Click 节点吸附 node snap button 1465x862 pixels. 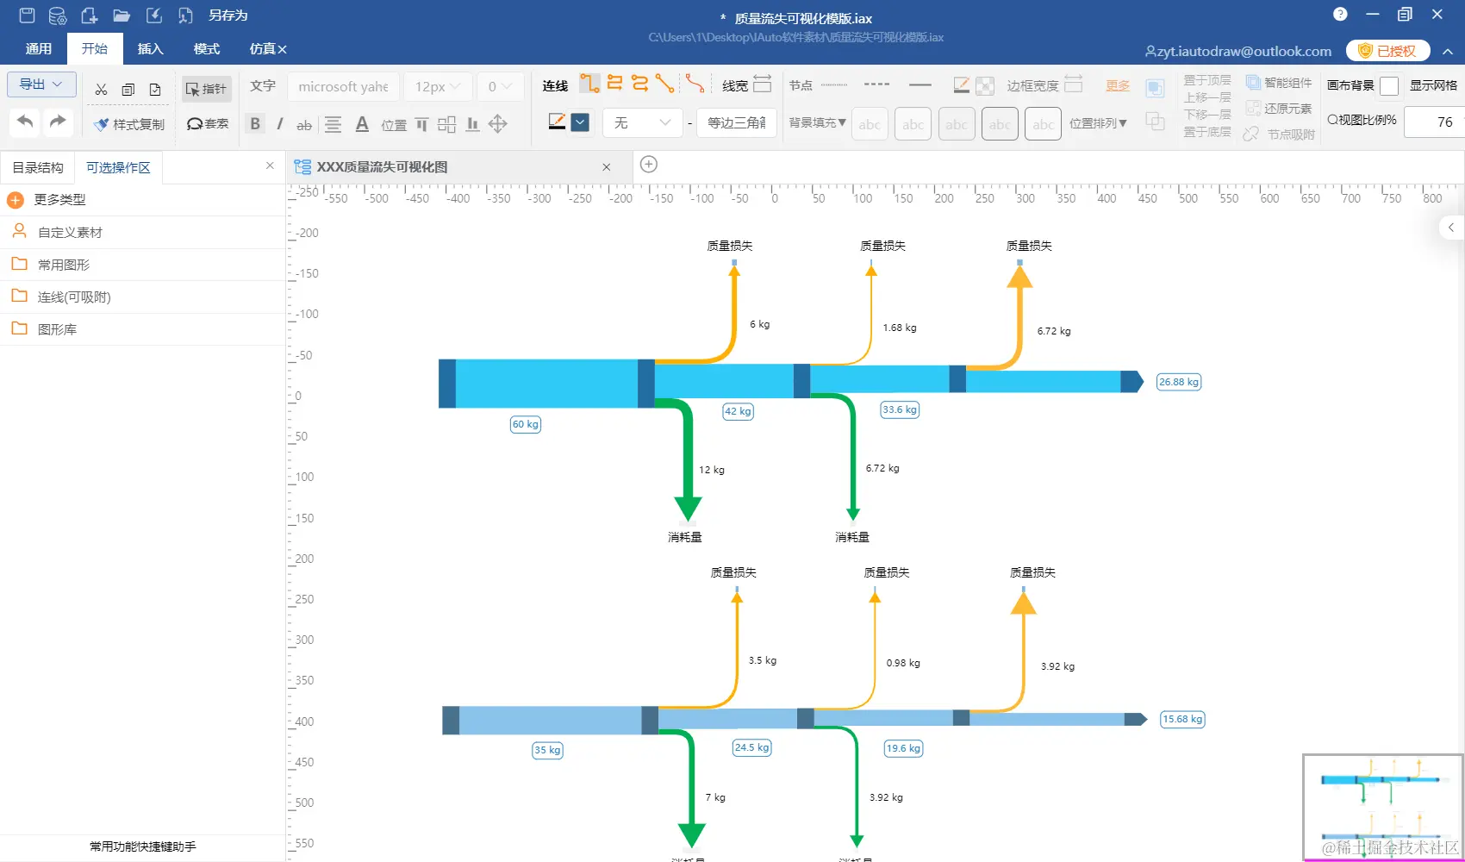1280,134
